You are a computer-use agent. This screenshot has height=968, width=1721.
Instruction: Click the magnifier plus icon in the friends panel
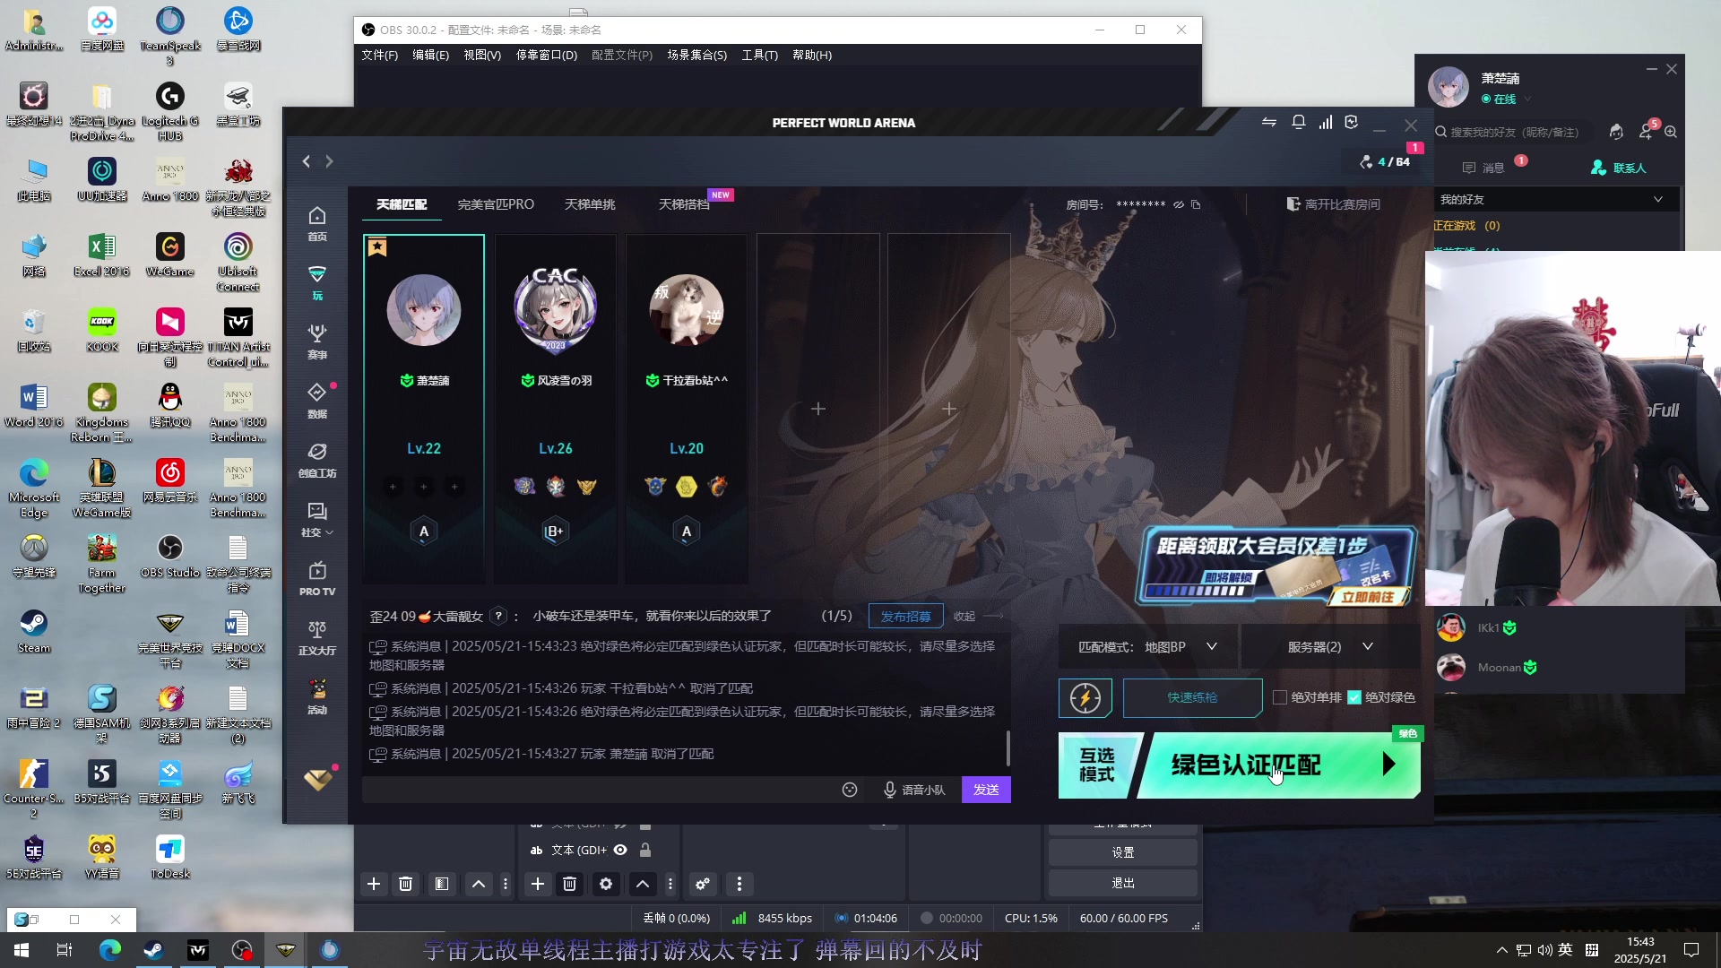(1671, 132)
